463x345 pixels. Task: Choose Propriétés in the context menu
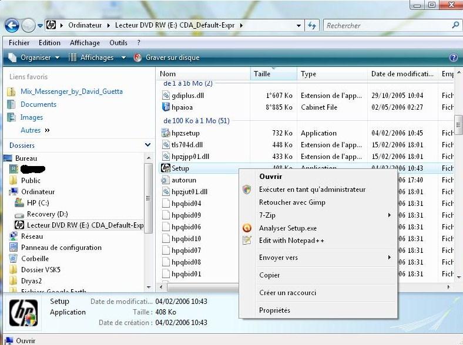coord(274,310)
